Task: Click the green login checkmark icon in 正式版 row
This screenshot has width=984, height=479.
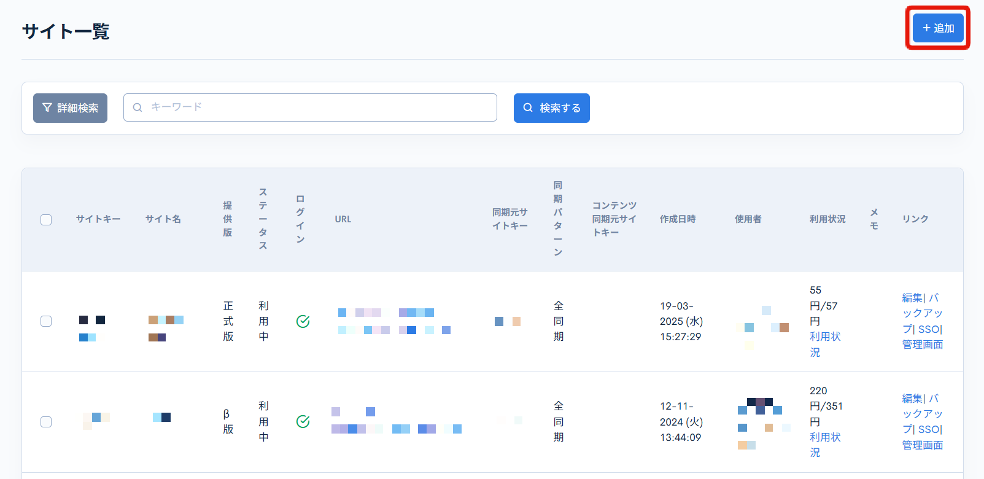Action: [x=303, y=321]
